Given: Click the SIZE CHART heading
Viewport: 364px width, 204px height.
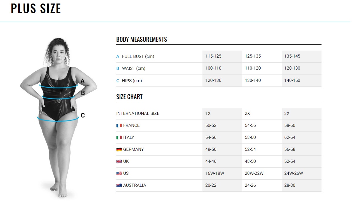Looking at the screenshot, I should click(130, 97).
